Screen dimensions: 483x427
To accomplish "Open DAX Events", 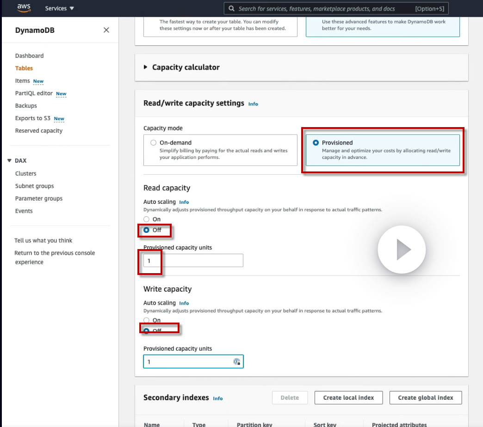I will click(24, 211).
